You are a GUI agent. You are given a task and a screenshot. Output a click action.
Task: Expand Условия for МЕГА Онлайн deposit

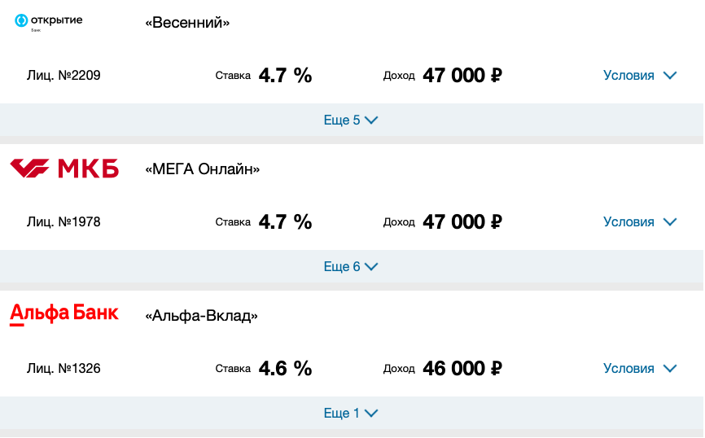pos(640,221)
